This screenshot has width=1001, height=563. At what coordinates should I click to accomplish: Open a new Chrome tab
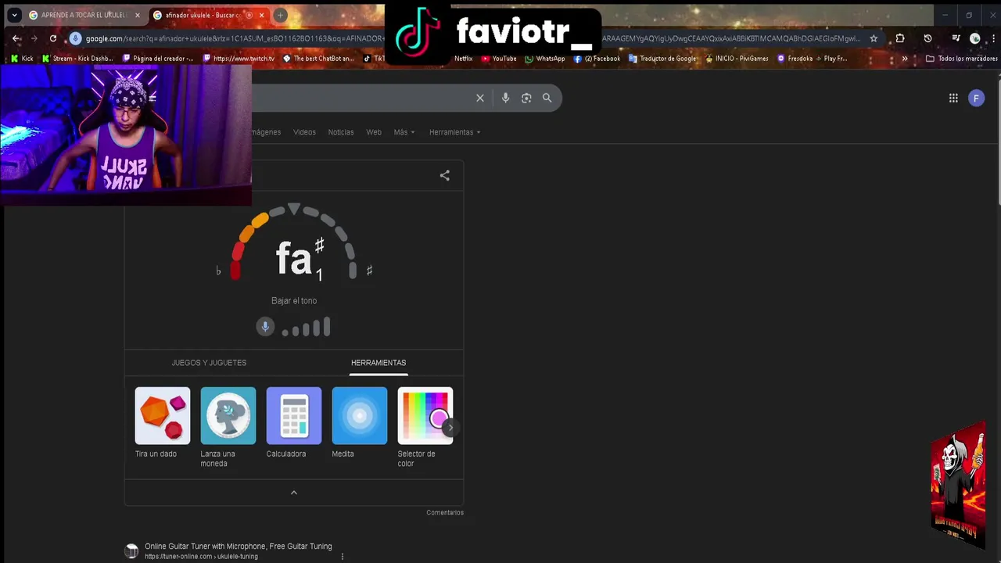click(280, 15)
